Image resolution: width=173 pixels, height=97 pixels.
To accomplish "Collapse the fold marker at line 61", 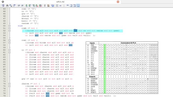I will (x=10, y=53).
